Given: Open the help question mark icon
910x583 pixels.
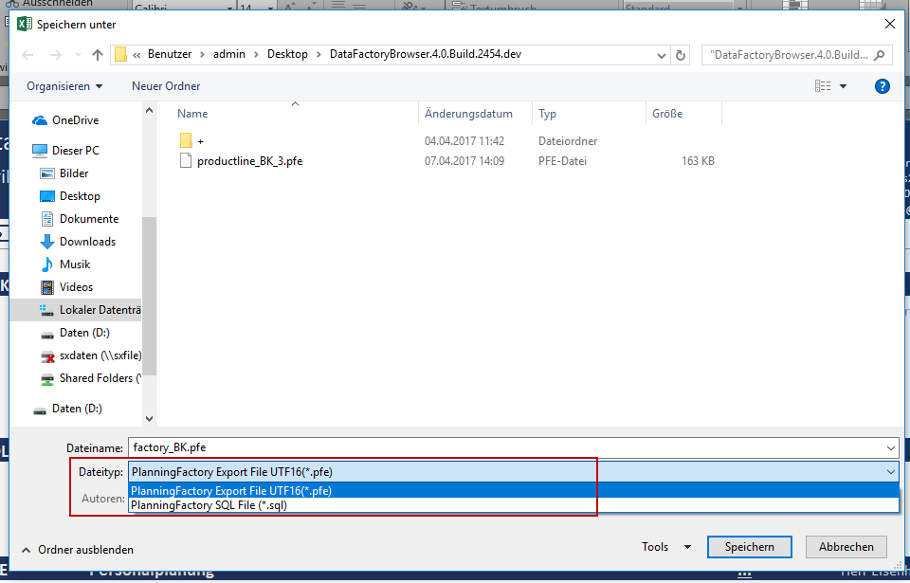Looking at the screenshot, I should [882, 86].
